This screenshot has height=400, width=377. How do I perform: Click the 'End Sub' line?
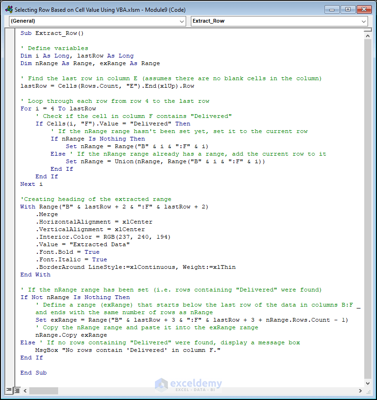point(34,373)
